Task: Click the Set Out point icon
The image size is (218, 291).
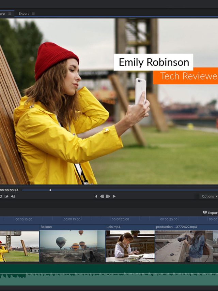Action: click(13, 196)
